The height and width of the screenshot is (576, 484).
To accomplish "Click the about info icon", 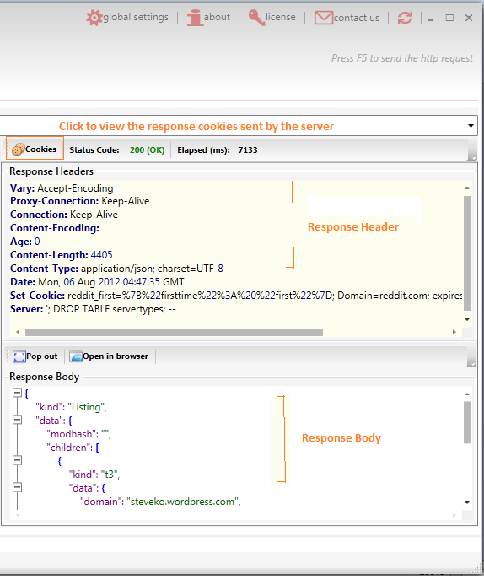I will point(195,18).
